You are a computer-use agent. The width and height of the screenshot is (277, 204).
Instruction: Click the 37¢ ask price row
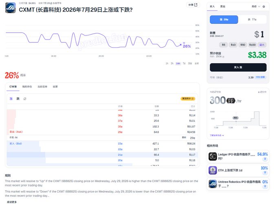pos(102,121)
